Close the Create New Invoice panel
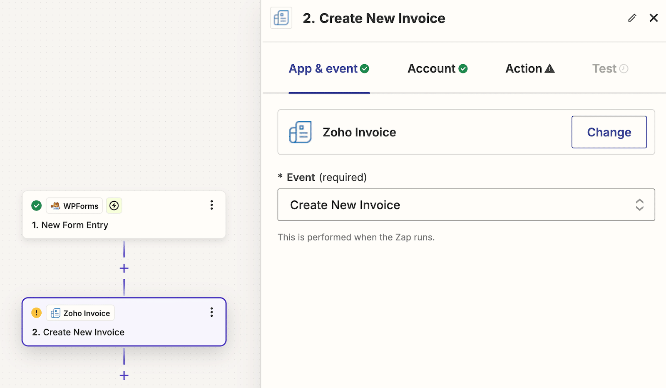 654,18
